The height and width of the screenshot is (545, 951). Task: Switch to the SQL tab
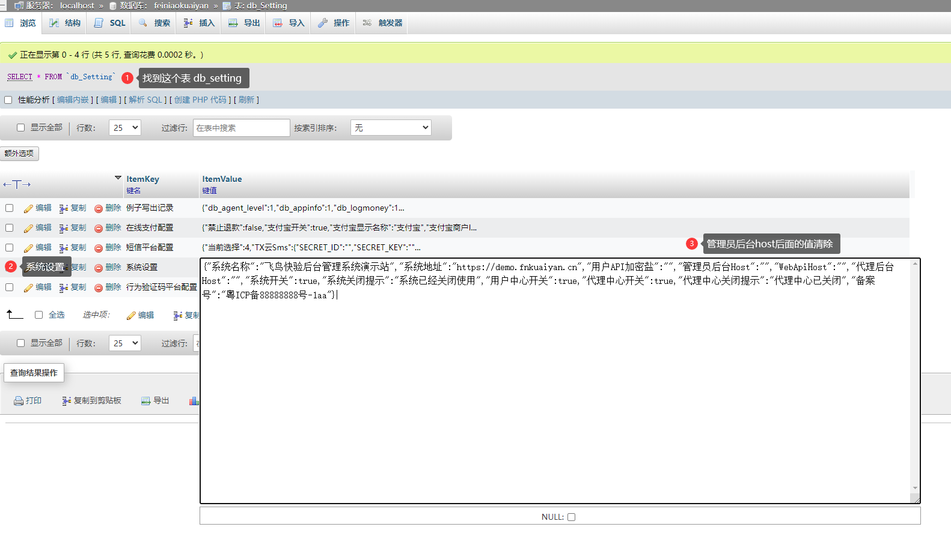pyautogui.click(x=110, y=23)
